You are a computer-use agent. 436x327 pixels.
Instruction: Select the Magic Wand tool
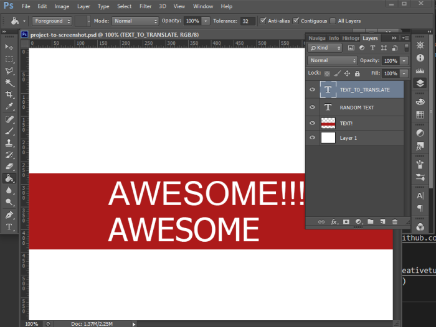click(9, 83)
